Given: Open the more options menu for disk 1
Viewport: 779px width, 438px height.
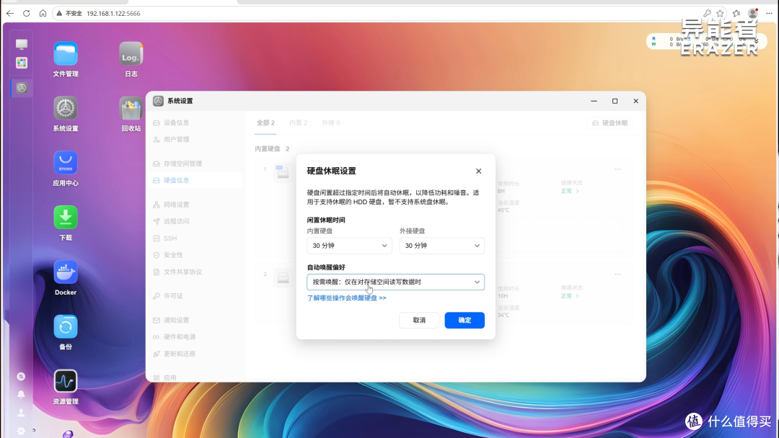Looking at the screenshot, I should point(617,169).
